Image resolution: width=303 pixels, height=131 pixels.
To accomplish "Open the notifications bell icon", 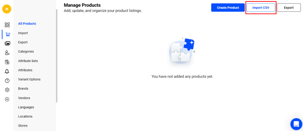I will pyautogui.click(x=7, y=71).
